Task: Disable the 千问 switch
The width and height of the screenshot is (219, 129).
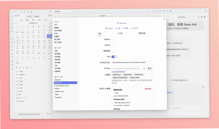Action: [114, 57]
